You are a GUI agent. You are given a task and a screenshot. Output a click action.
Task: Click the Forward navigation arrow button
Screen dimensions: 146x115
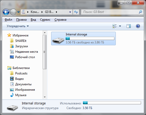[x=13, y=12]
